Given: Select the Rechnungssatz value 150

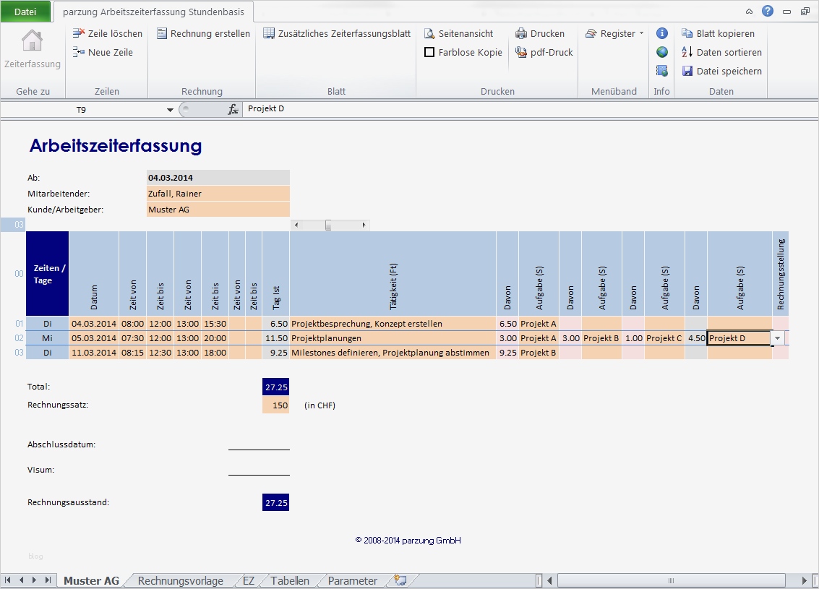Looking at the screenshot, I should point(276,405).
